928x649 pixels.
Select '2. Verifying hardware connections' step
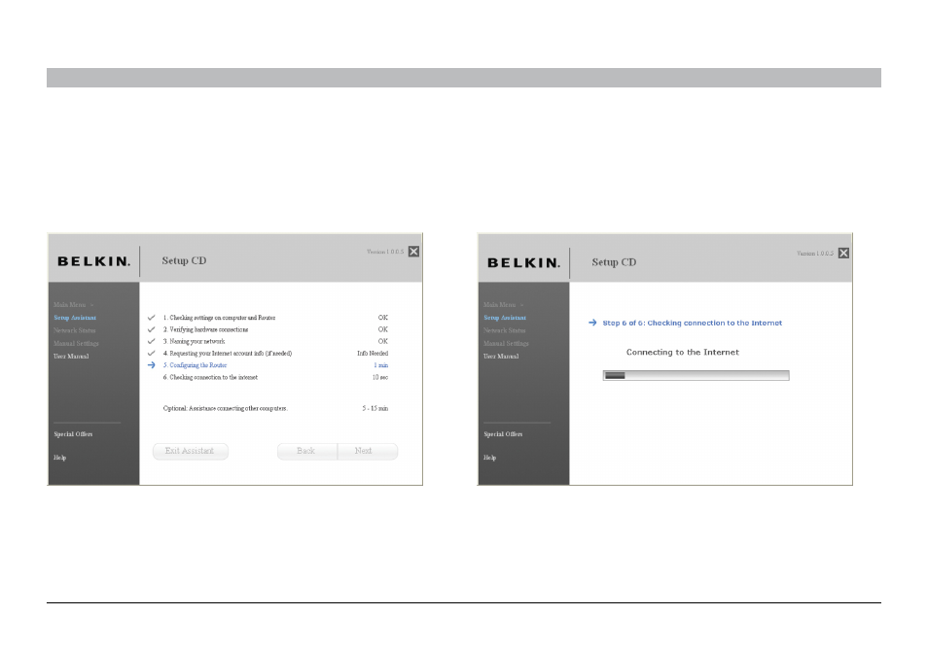pyautogui.click(x=205, y=329)
